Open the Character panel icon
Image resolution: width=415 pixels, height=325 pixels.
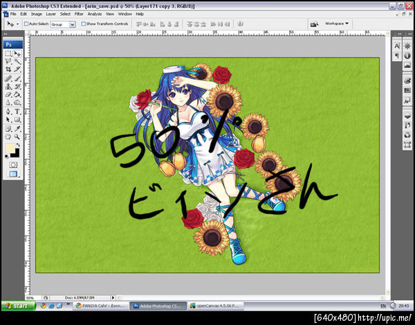(397, 46)
